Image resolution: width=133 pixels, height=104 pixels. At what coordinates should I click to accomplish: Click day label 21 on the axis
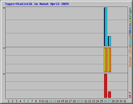86,101
